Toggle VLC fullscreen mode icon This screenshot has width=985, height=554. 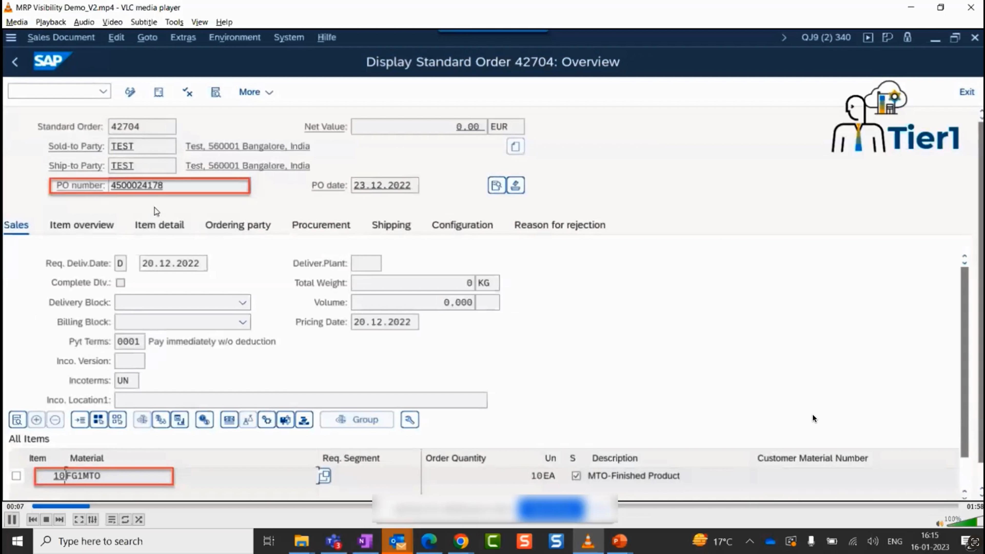[x=78, y=520]
